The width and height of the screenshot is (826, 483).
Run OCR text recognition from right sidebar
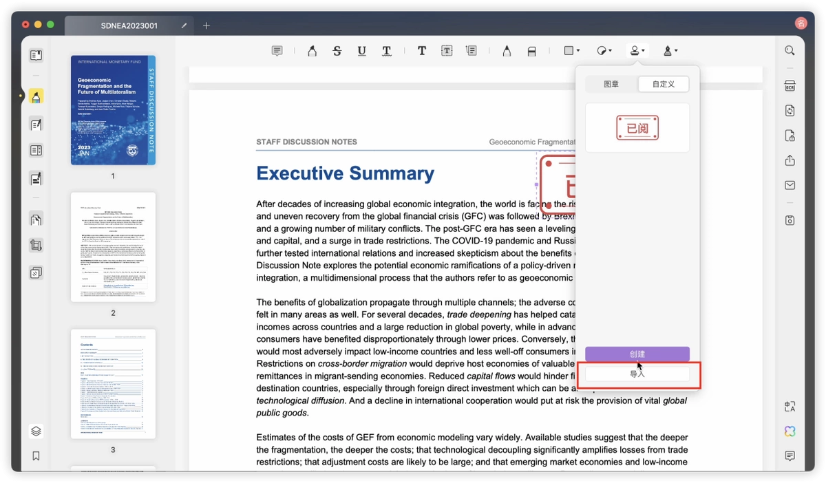click(x=790, y=86)
